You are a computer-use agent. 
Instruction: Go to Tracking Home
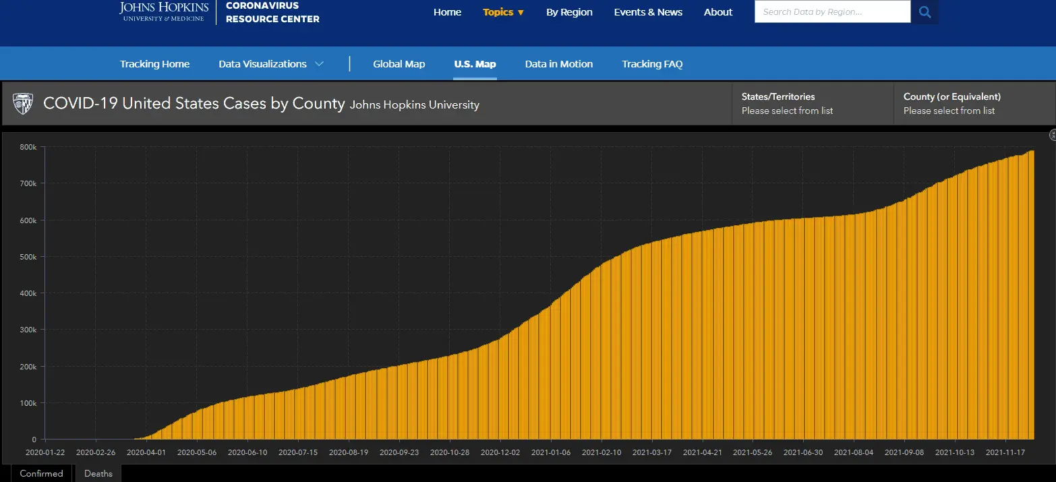pos(154,64)
